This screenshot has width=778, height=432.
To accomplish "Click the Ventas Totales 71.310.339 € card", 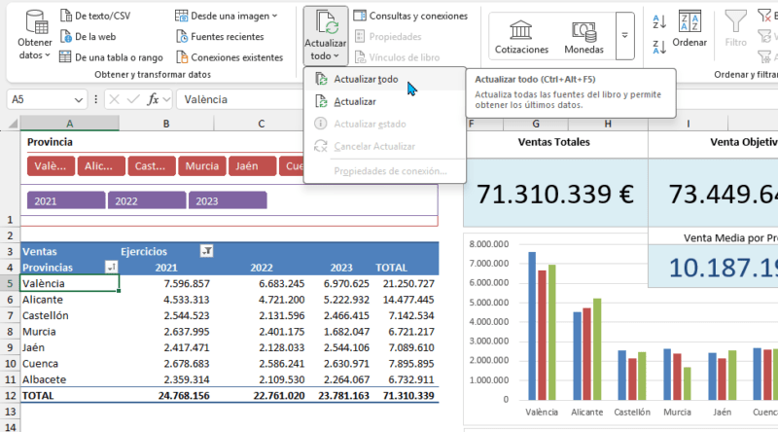I will [x=555, y=194].
